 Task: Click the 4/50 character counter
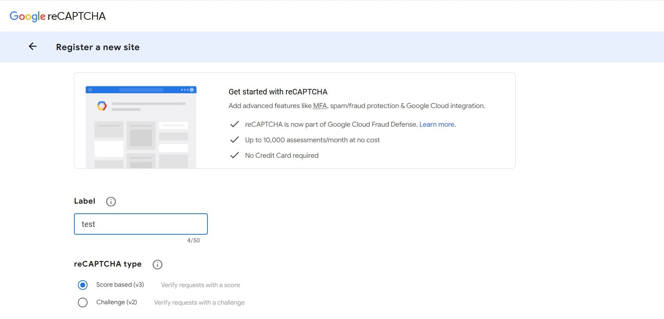pyautogui.click(x=193, y=241)
